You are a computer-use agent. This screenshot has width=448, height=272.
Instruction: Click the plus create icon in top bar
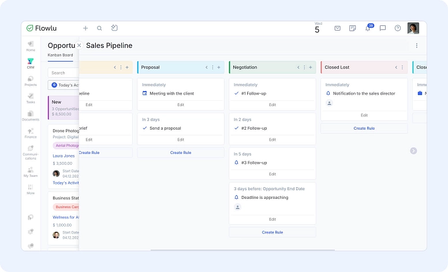click(85, 28)
